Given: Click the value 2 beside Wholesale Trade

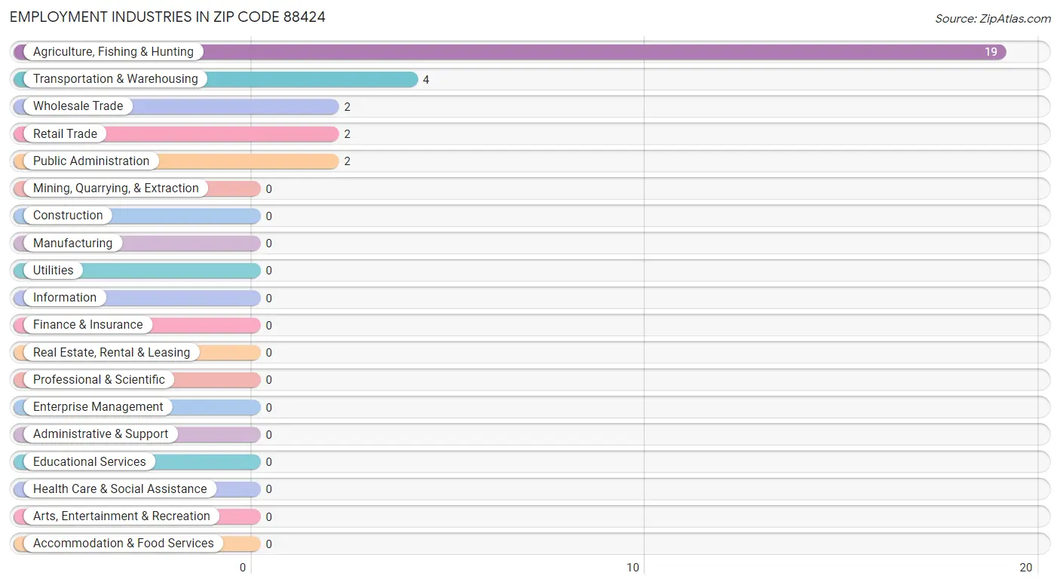Looking at the screenshot, I should click(x=348, y=107).
